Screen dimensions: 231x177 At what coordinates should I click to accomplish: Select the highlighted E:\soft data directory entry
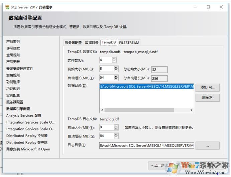147,86
